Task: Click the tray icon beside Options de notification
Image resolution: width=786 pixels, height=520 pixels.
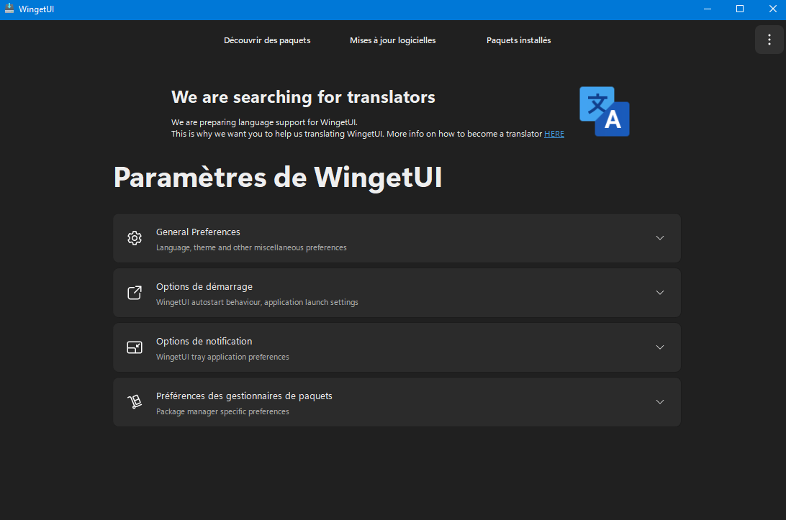Action: (135, 347)
